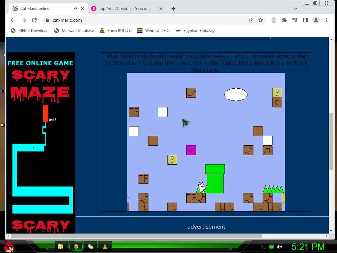Open the Extensions puzzle piece menu
The height and width of the screenshot is (253, 337).
tap(284, 20)
